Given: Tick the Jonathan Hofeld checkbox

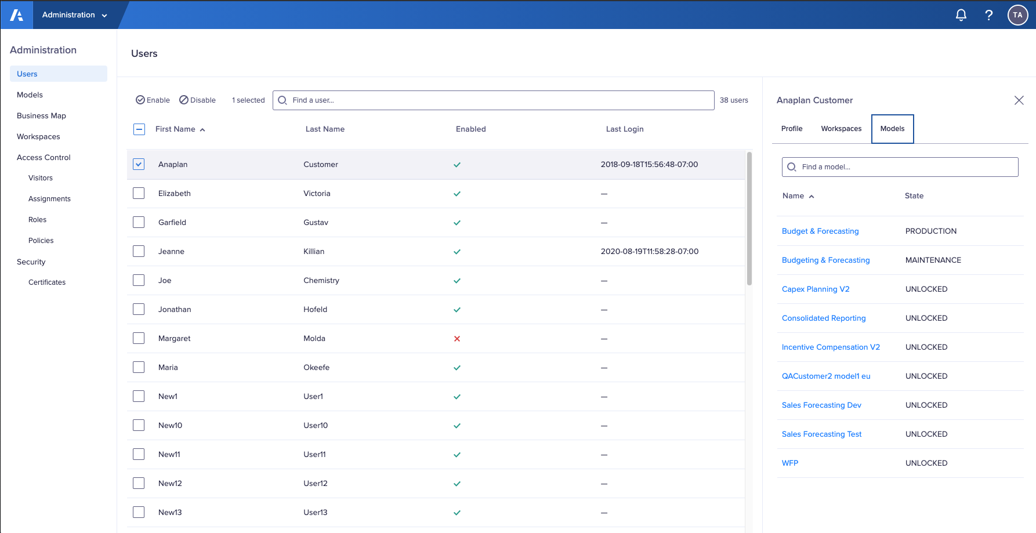Looking at the screenshot, I should [139, 309].
